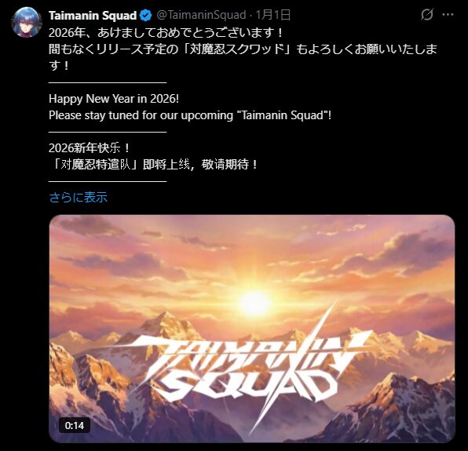
Task: Click the blue verified badge
Action: (145, 15)
